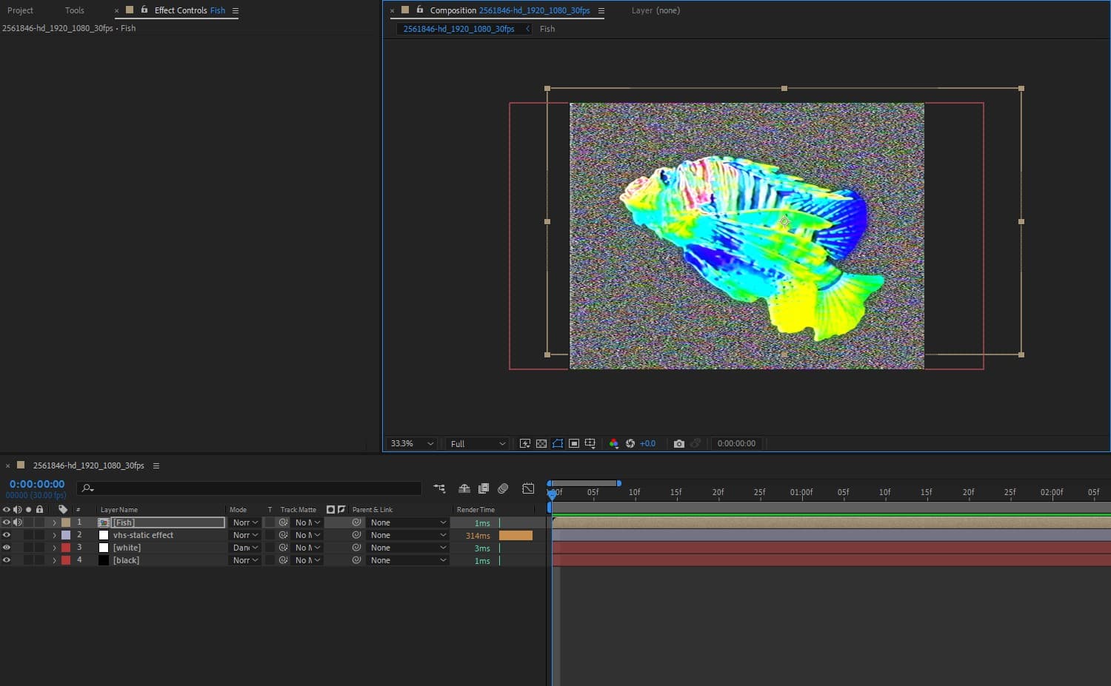Hide the Fish layer with its eye icon
1111x686 pixels.
tap(7, 522)
